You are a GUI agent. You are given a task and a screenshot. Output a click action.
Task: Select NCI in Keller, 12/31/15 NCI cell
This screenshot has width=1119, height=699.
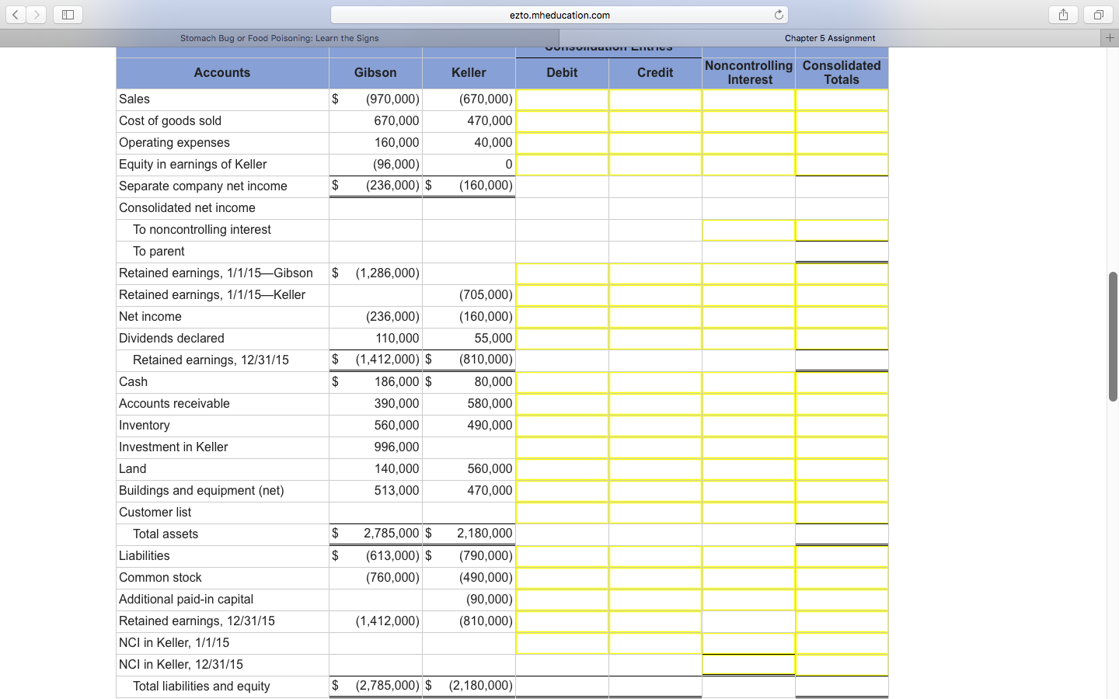coord(748,665)
